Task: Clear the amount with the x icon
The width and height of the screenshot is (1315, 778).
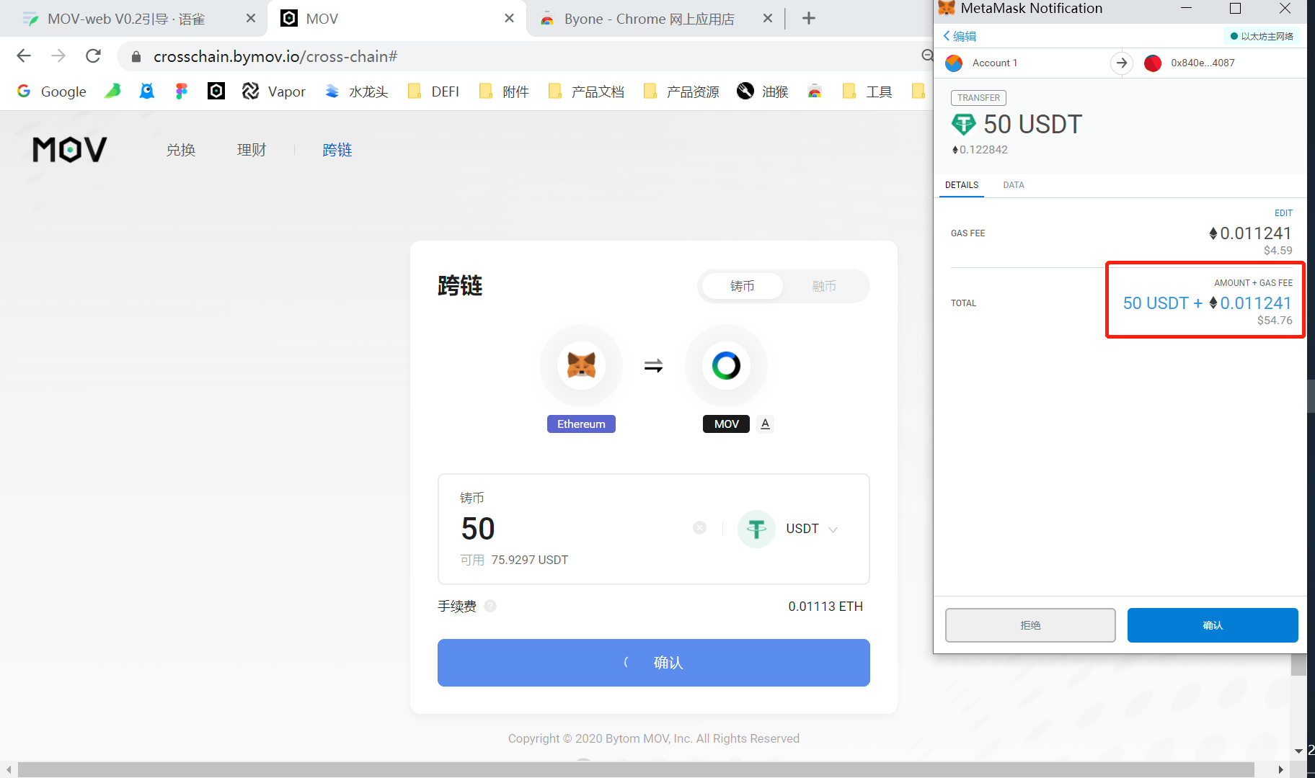Action: 699,528
